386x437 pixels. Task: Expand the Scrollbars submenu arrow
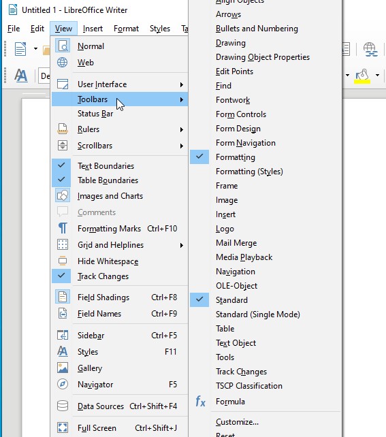182,146
